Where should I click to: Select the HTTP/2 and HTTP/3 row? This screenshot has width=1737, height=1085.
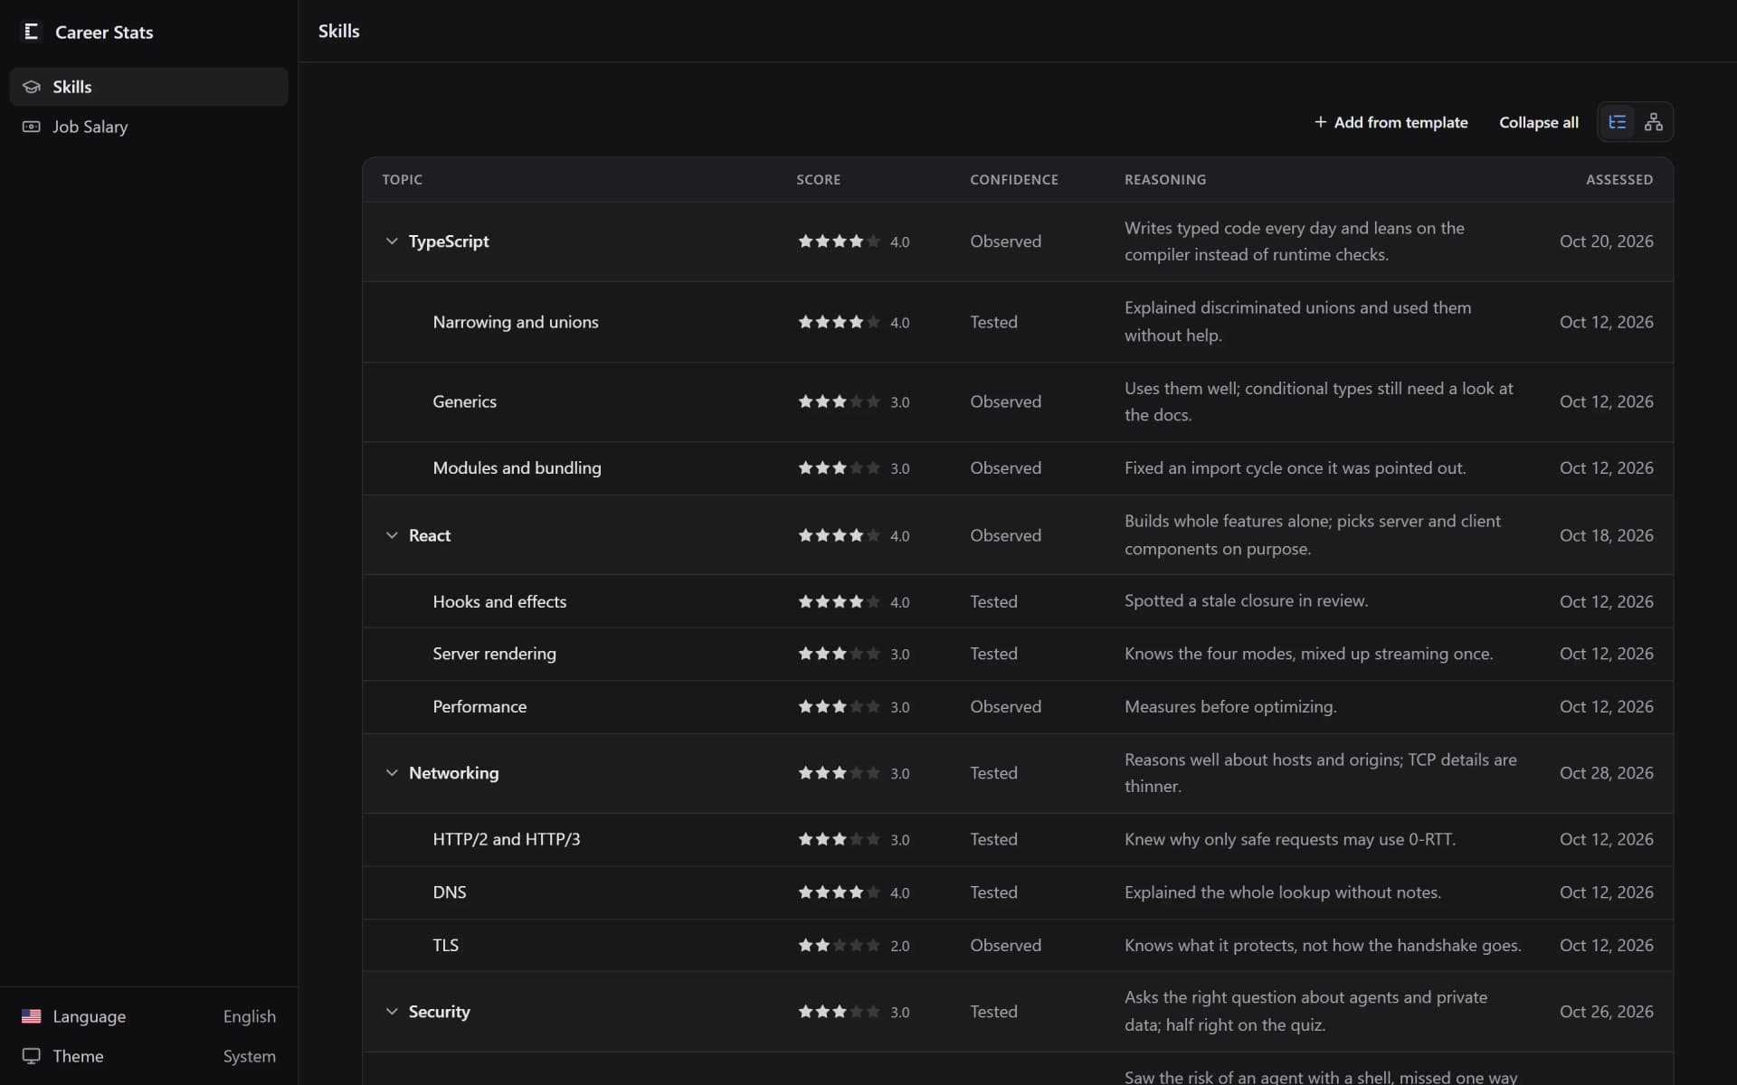click(x=1018, y=840)
